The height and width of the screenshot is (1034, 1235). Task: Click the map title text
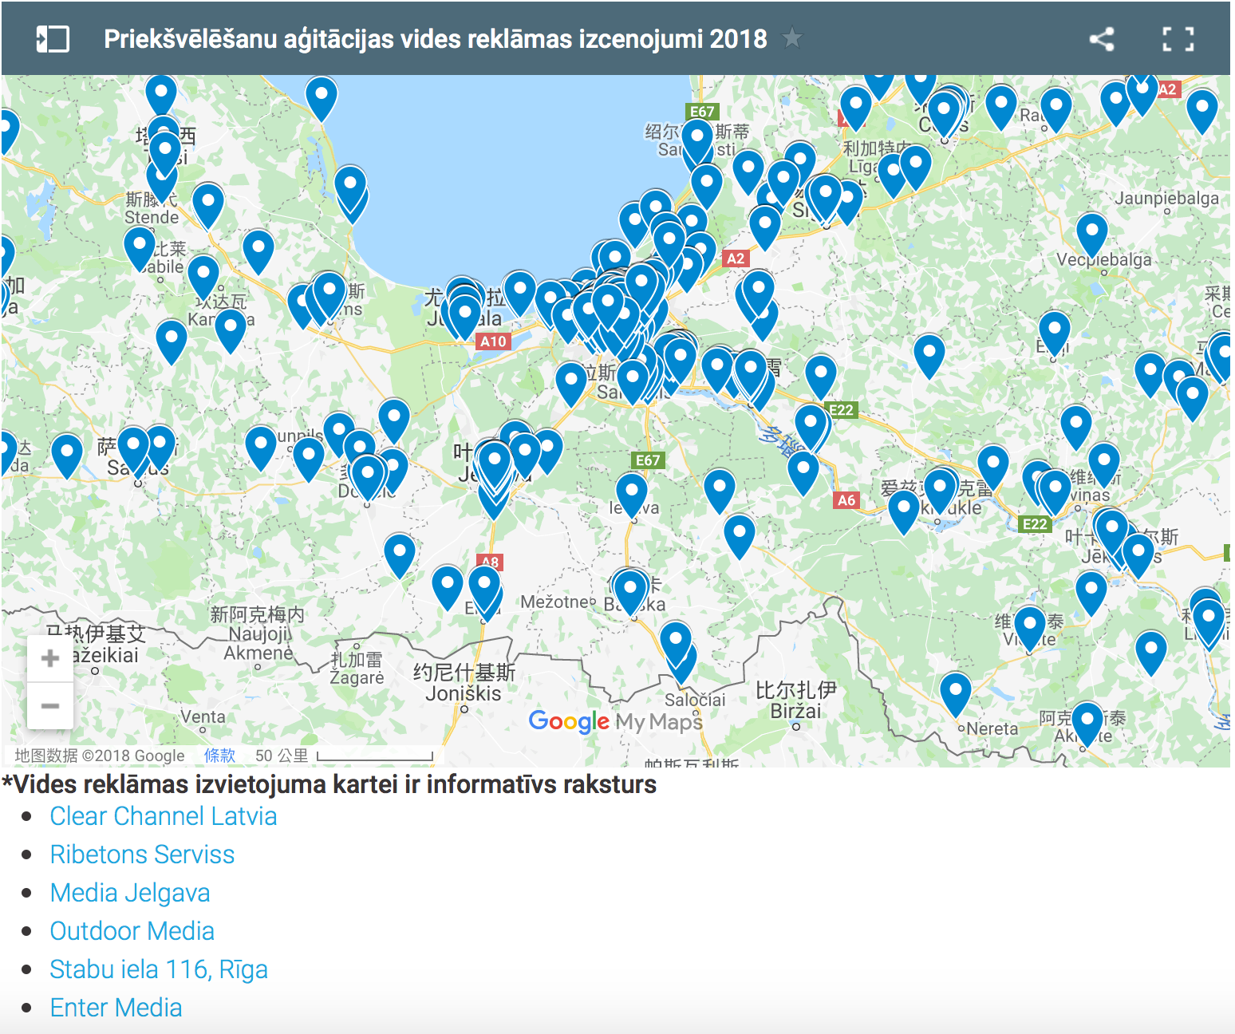(436, 38)
